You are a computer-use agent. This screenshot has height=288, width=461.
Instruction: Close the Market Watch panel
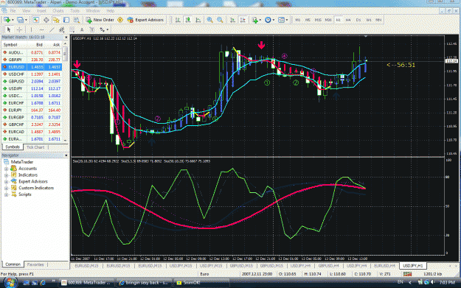(66, 38)
